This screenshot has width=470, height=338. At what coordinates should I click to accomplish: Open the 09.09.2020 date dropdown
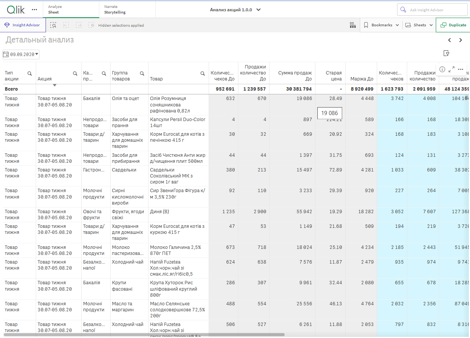click(x=21, y=55)
